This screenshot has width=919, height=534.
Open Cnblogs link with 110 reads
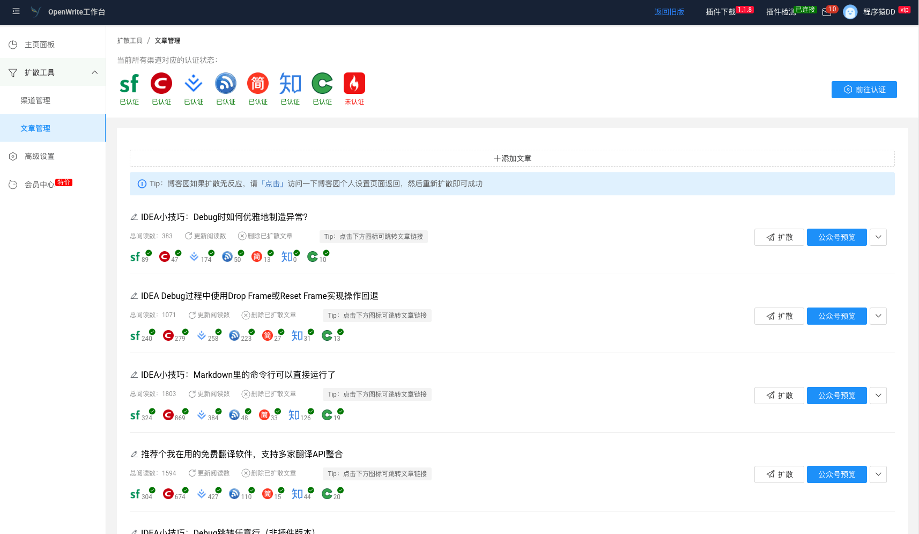point(234,494)
